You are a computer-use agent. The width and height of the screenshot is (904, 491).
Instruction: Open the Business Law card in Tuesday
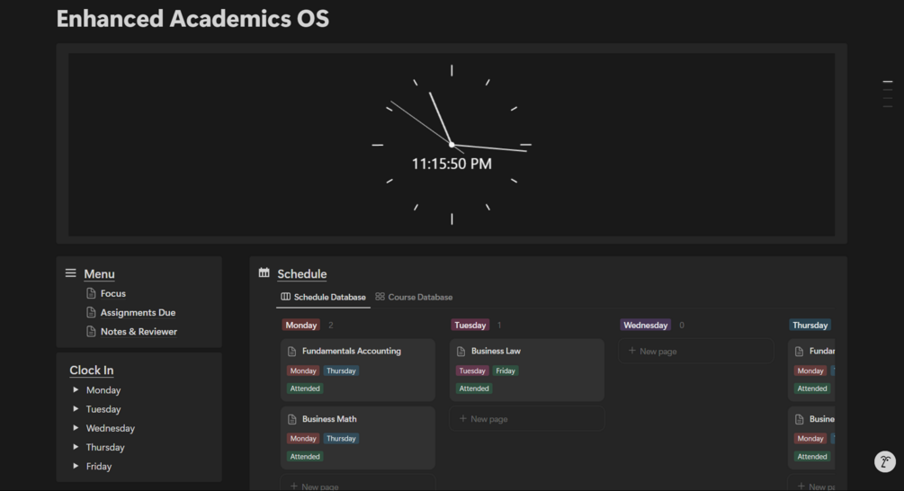pos(527,370)
